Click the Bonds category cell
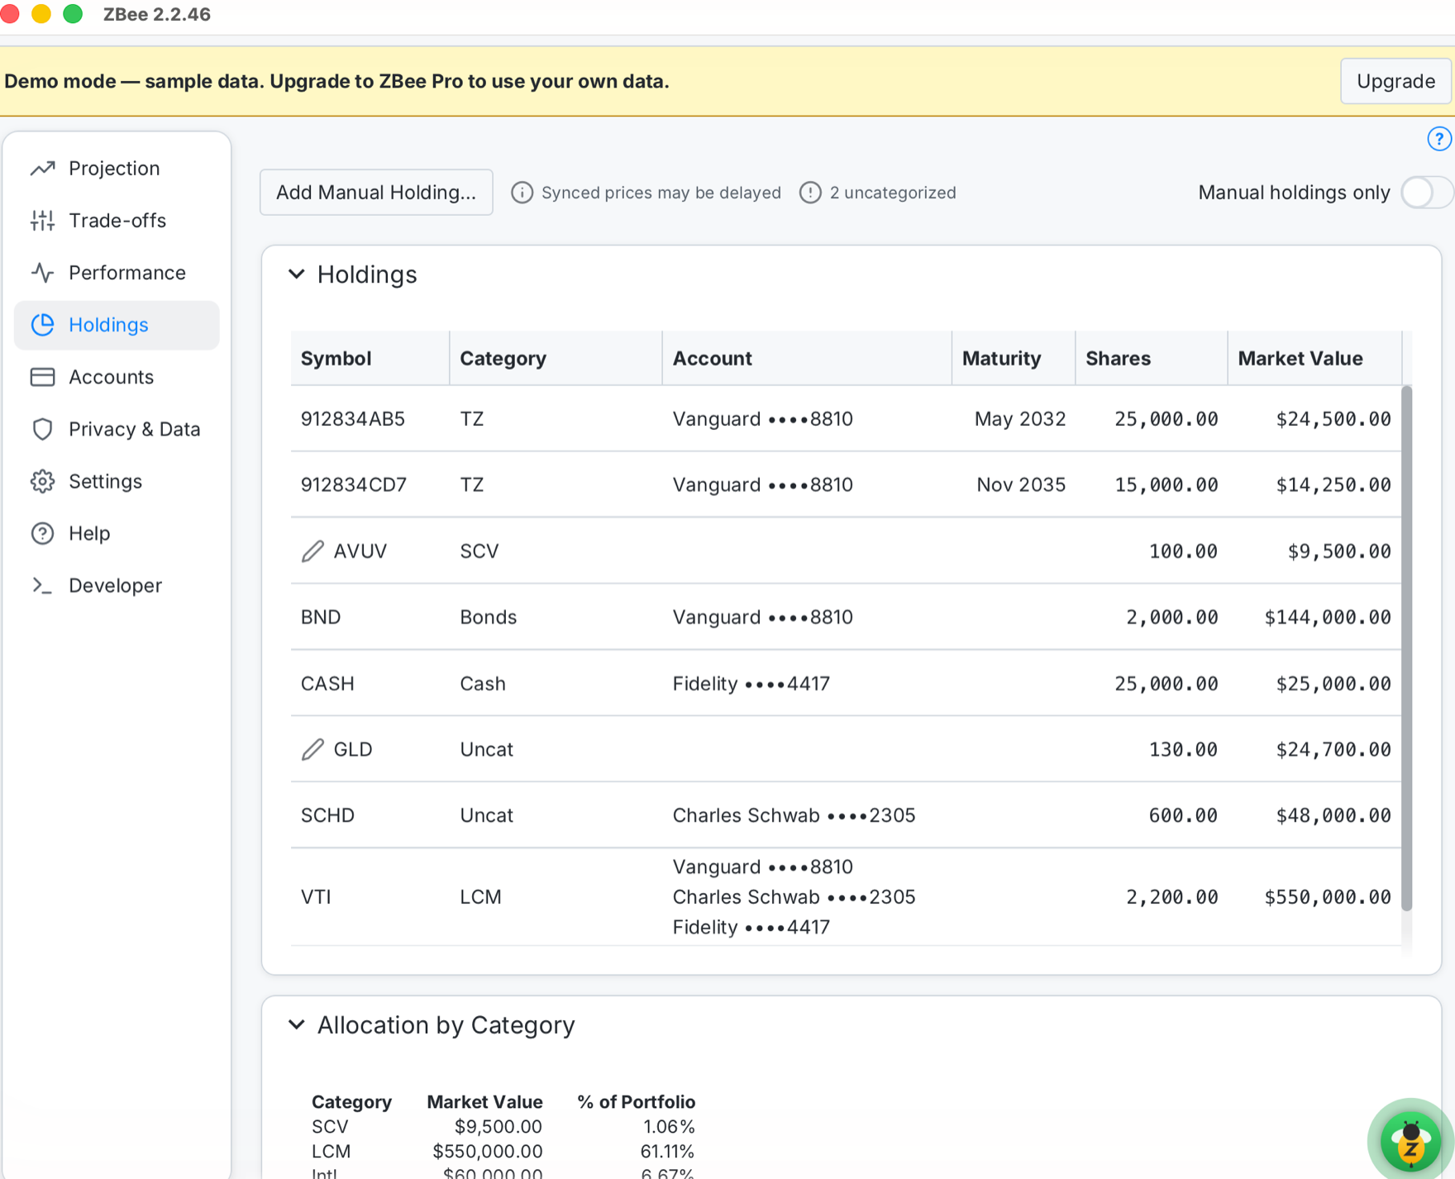Image resolution: width=1455 pixels, height=1179 pixels. [488, 617]
